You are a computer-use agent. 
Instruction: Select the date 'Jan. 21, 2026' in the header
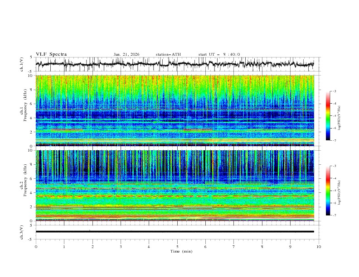(126, 54)
